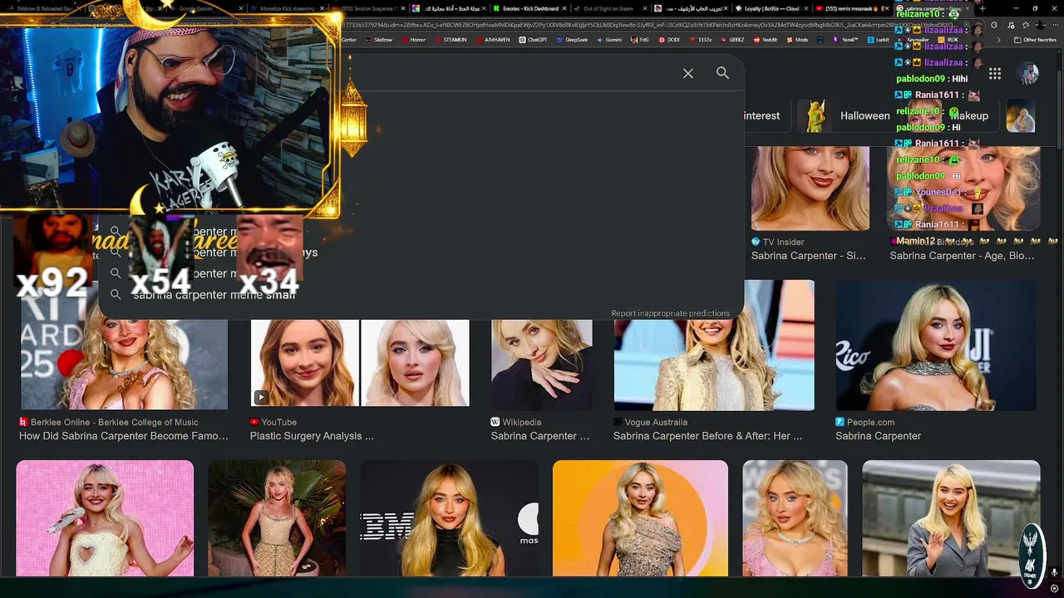
Task: Open the Mods bookmark
Action: tap(797, 39)
